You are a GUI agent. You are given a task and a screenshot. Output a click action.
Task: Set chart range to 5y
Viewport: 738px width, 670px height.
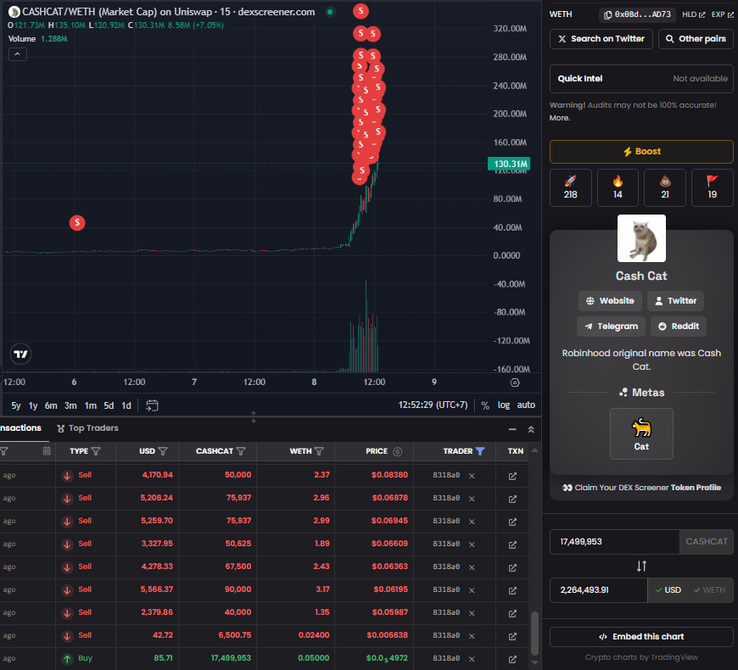coord(16,405)
